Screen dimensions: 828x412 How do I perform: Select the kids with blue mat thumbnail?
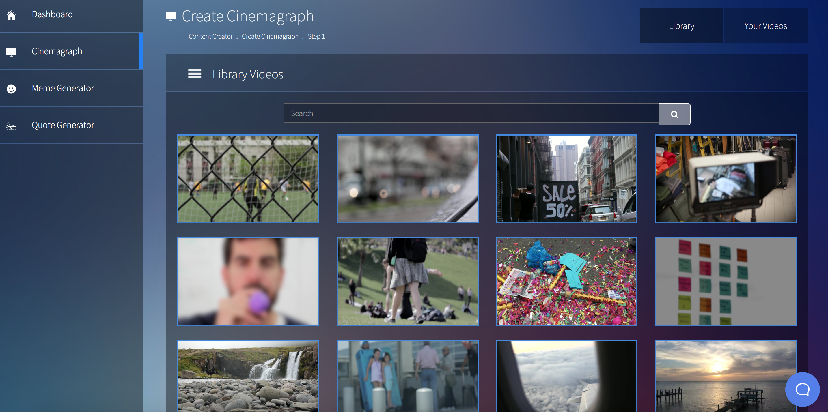(x=407, y=376)
